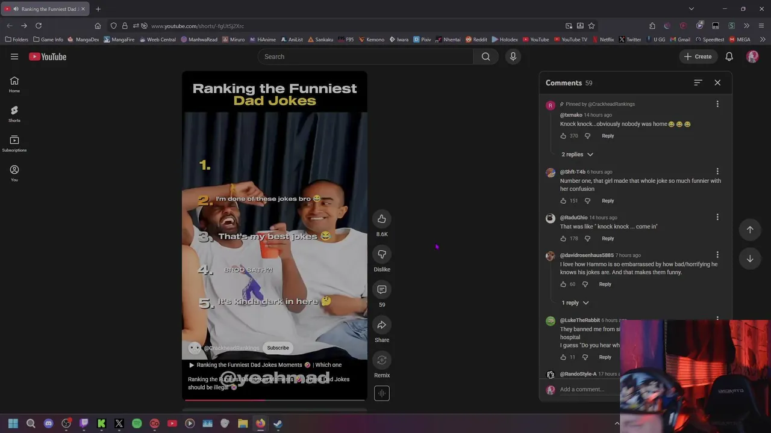
Task: Open the sound waveform button below Remix
Action: pyautogui.click(x=382, y=393)
